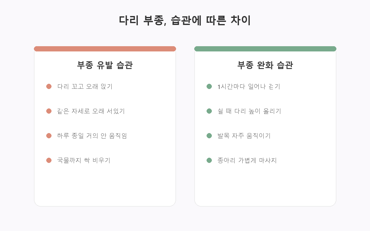Click the salmon bar atop 부종 유발 습관 card
The width and height of the screenshot is (370, 231).
(x=105, y=49)
